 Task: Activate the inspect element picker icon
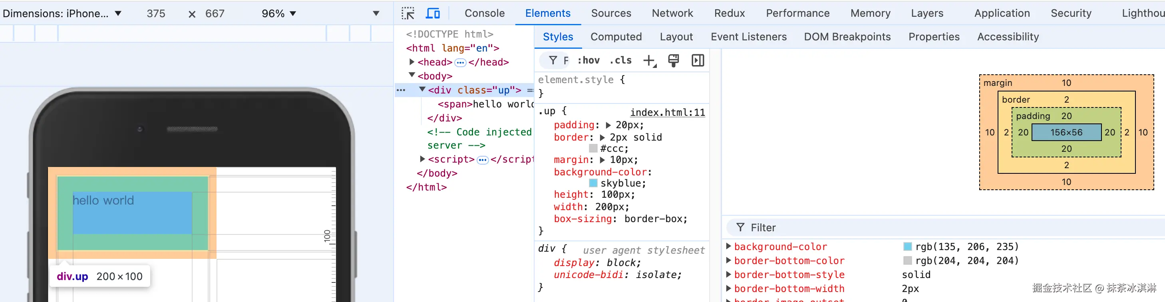(408, 13)
